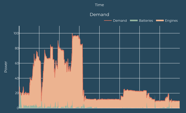
Task: Hide the Batteries series via legend label
Action: pos(146,21)
